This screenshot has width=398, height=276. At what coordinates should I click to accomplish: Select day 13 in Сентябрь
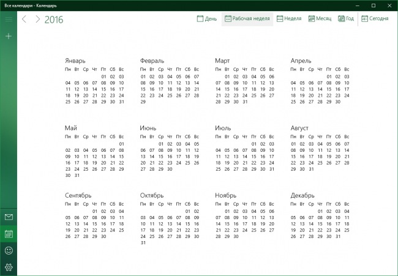tap(77, 224)
